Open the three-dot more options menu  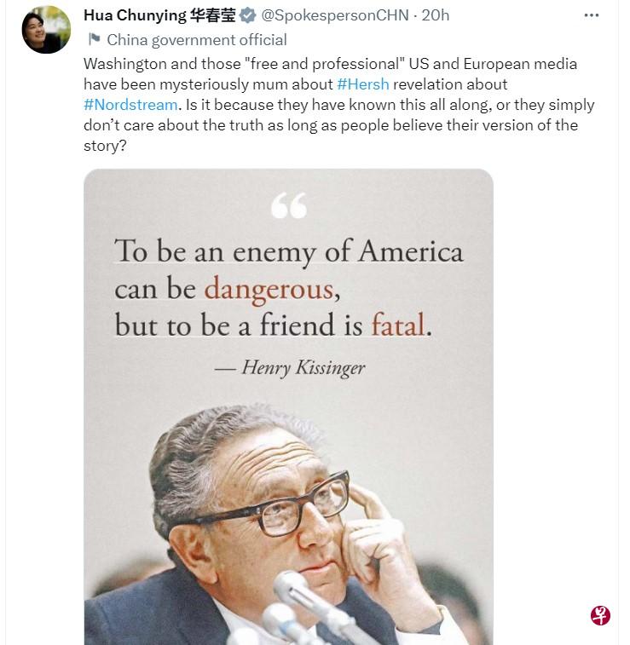click(x=591, y=15)
